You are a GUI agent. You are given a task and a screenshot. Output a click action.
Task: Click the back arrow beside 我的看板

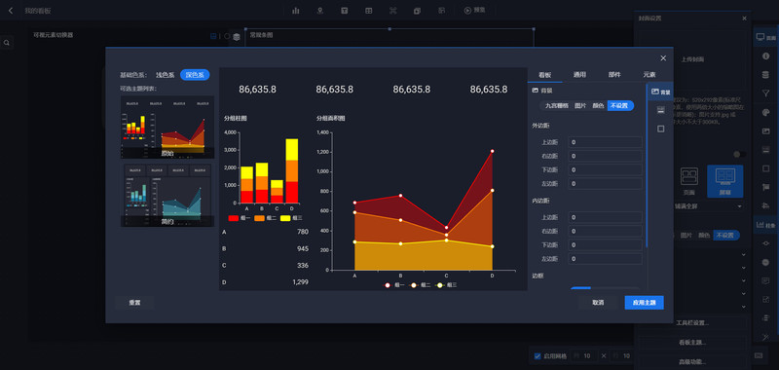tap(11, 11)
